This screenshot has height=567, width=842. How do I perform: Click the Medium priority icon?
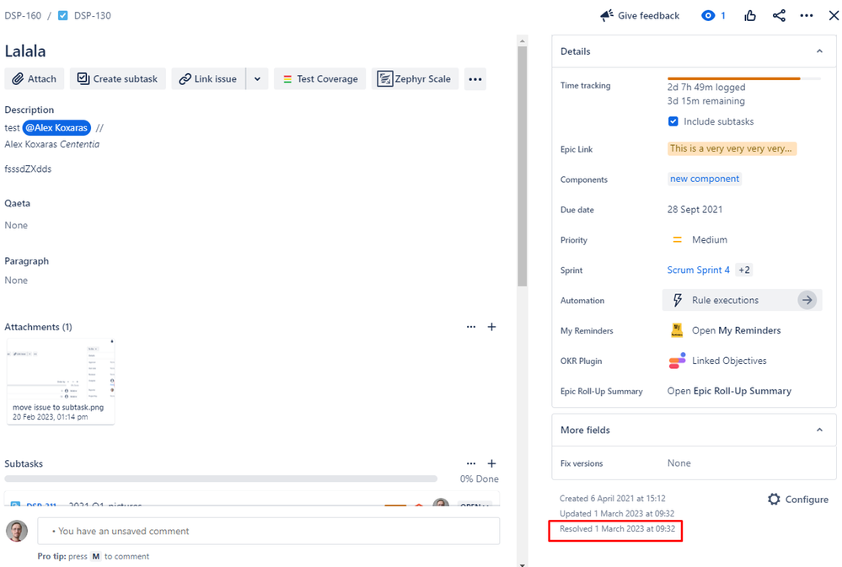pyautogui.click(x=677, y=239)
